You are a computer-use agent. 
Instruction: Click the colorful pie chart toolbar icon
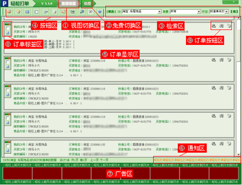82,12
